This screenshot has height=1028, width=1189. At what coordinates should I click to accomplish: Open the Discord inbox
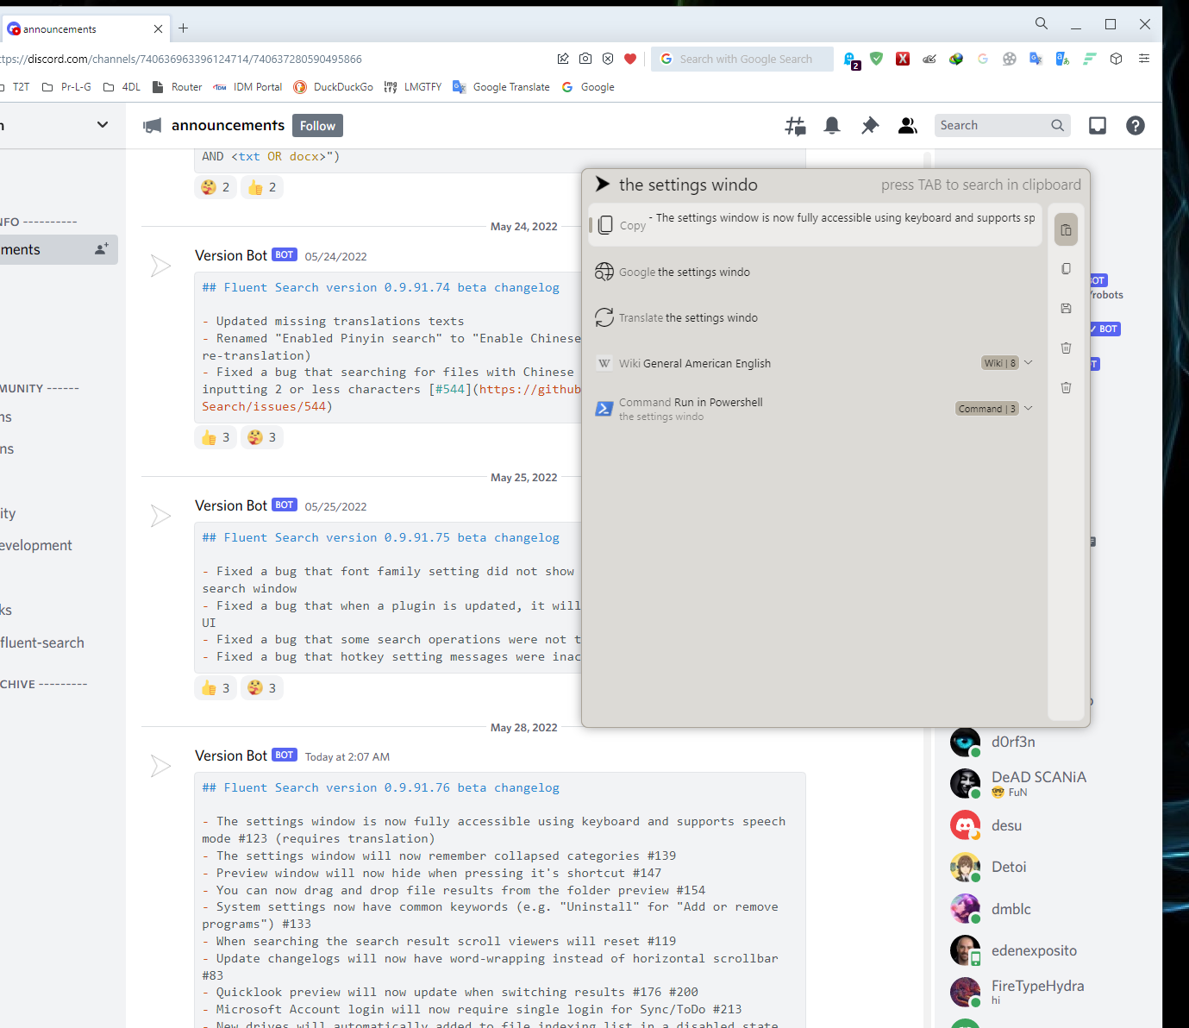[x=1097, y=125]
